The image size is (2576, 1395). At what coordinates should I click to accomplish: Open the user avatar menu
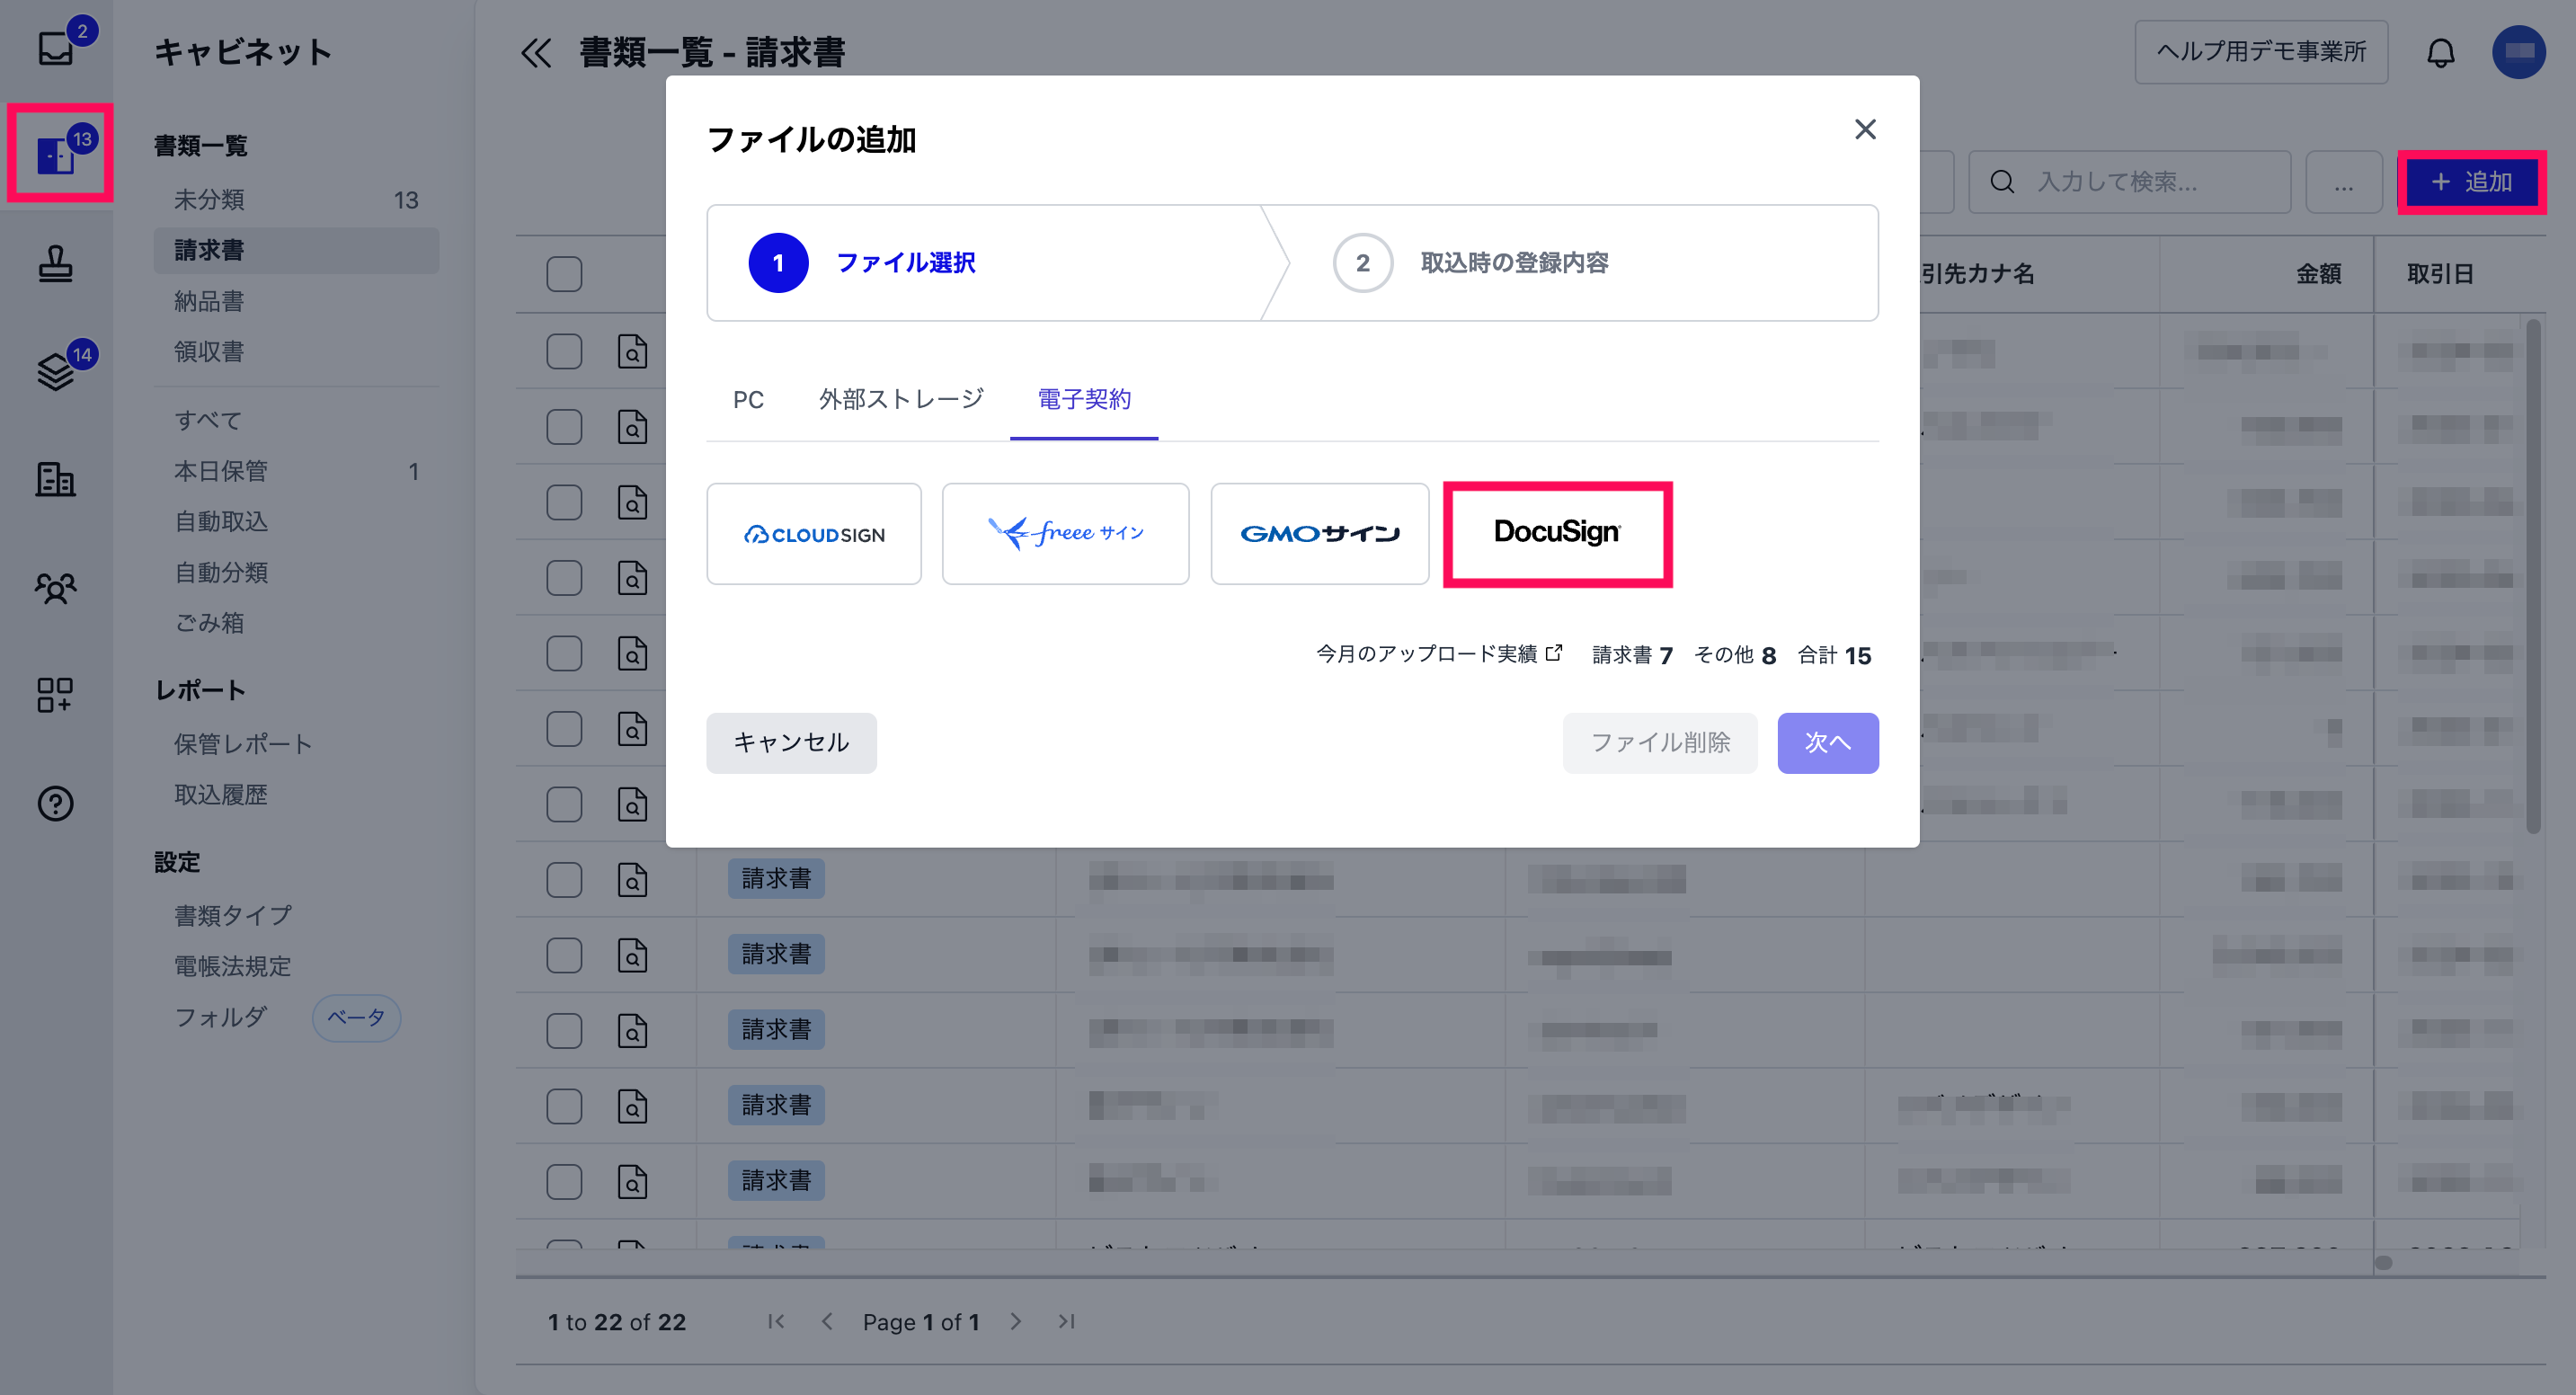tap(2518, 52)
